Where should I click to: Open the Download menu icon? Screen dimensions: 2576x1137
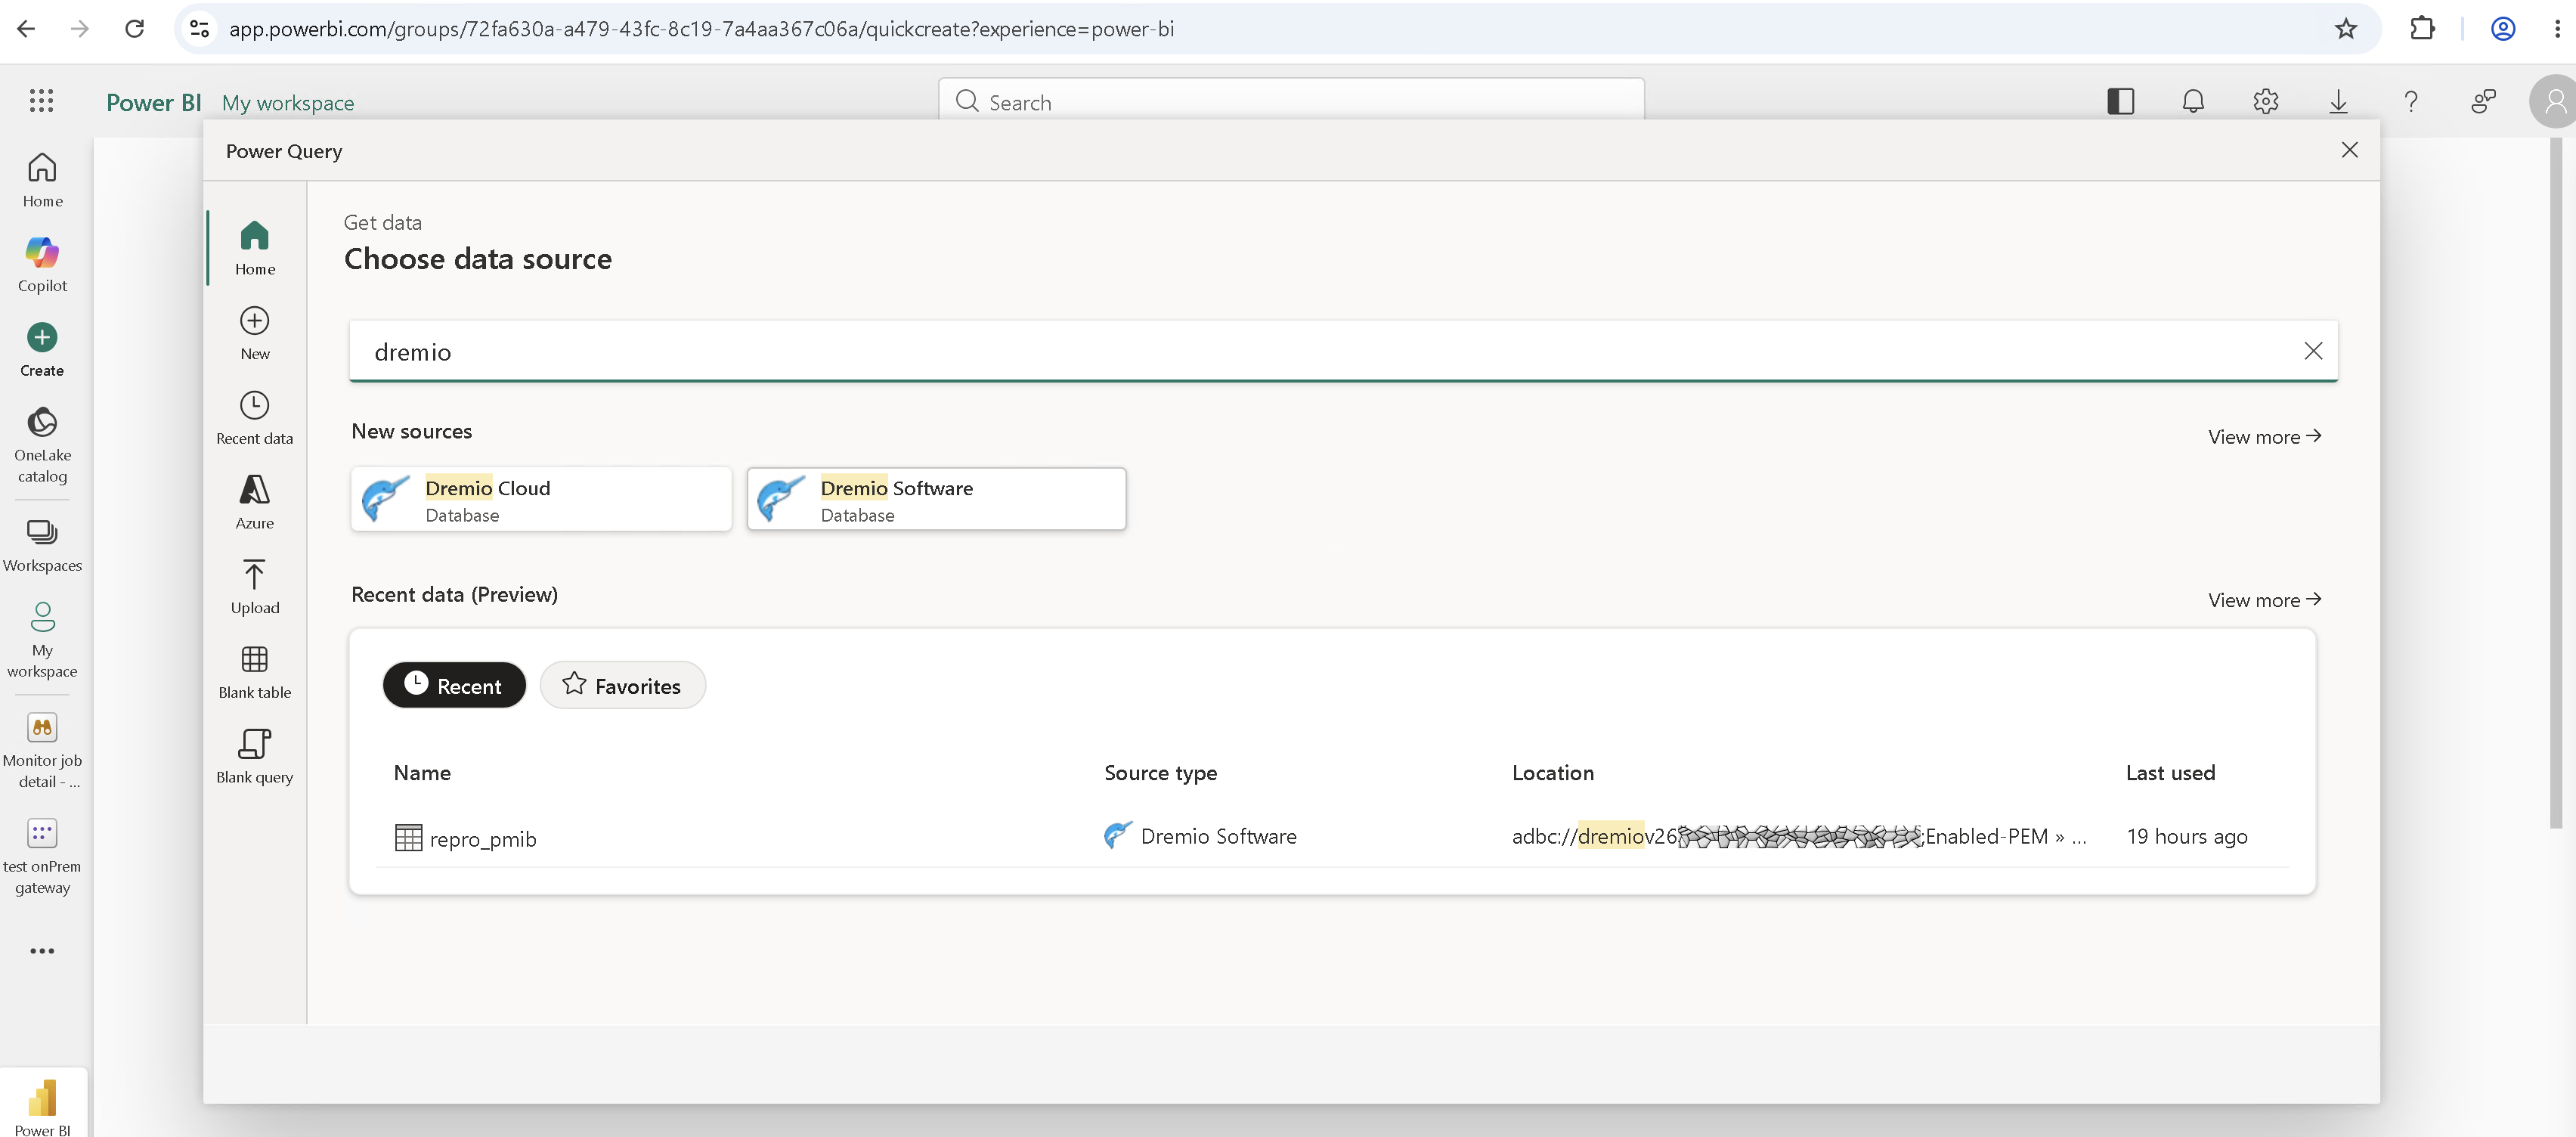[2338, 101]
